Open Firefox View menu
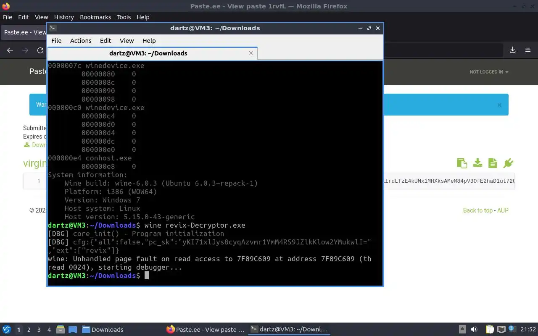The image size is (538, 336). pos(41,17)
